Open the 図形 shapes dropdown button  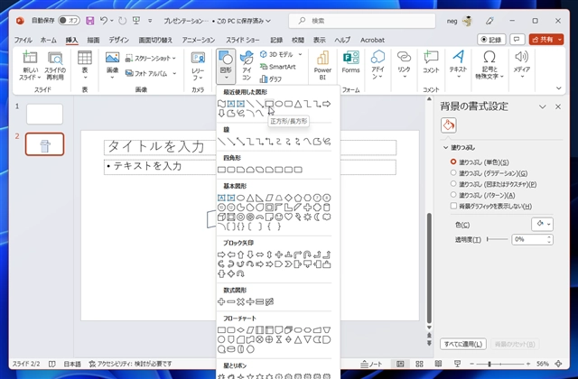pyautogui.click(x=226, y=66)
